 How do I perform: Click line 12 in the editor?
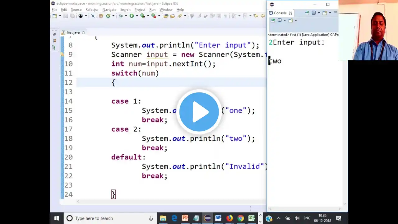[x=171, y=82]
